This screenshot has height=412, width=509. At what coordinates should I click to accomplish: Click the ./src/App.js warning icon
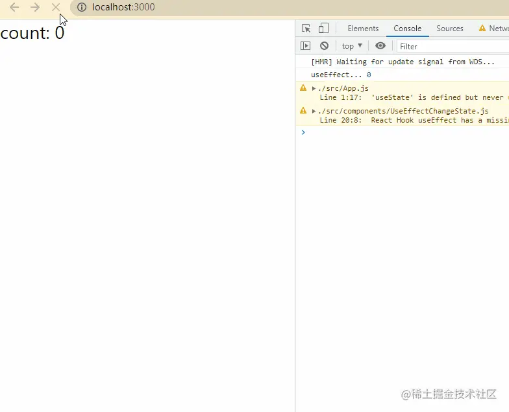[x=303, y=88]
